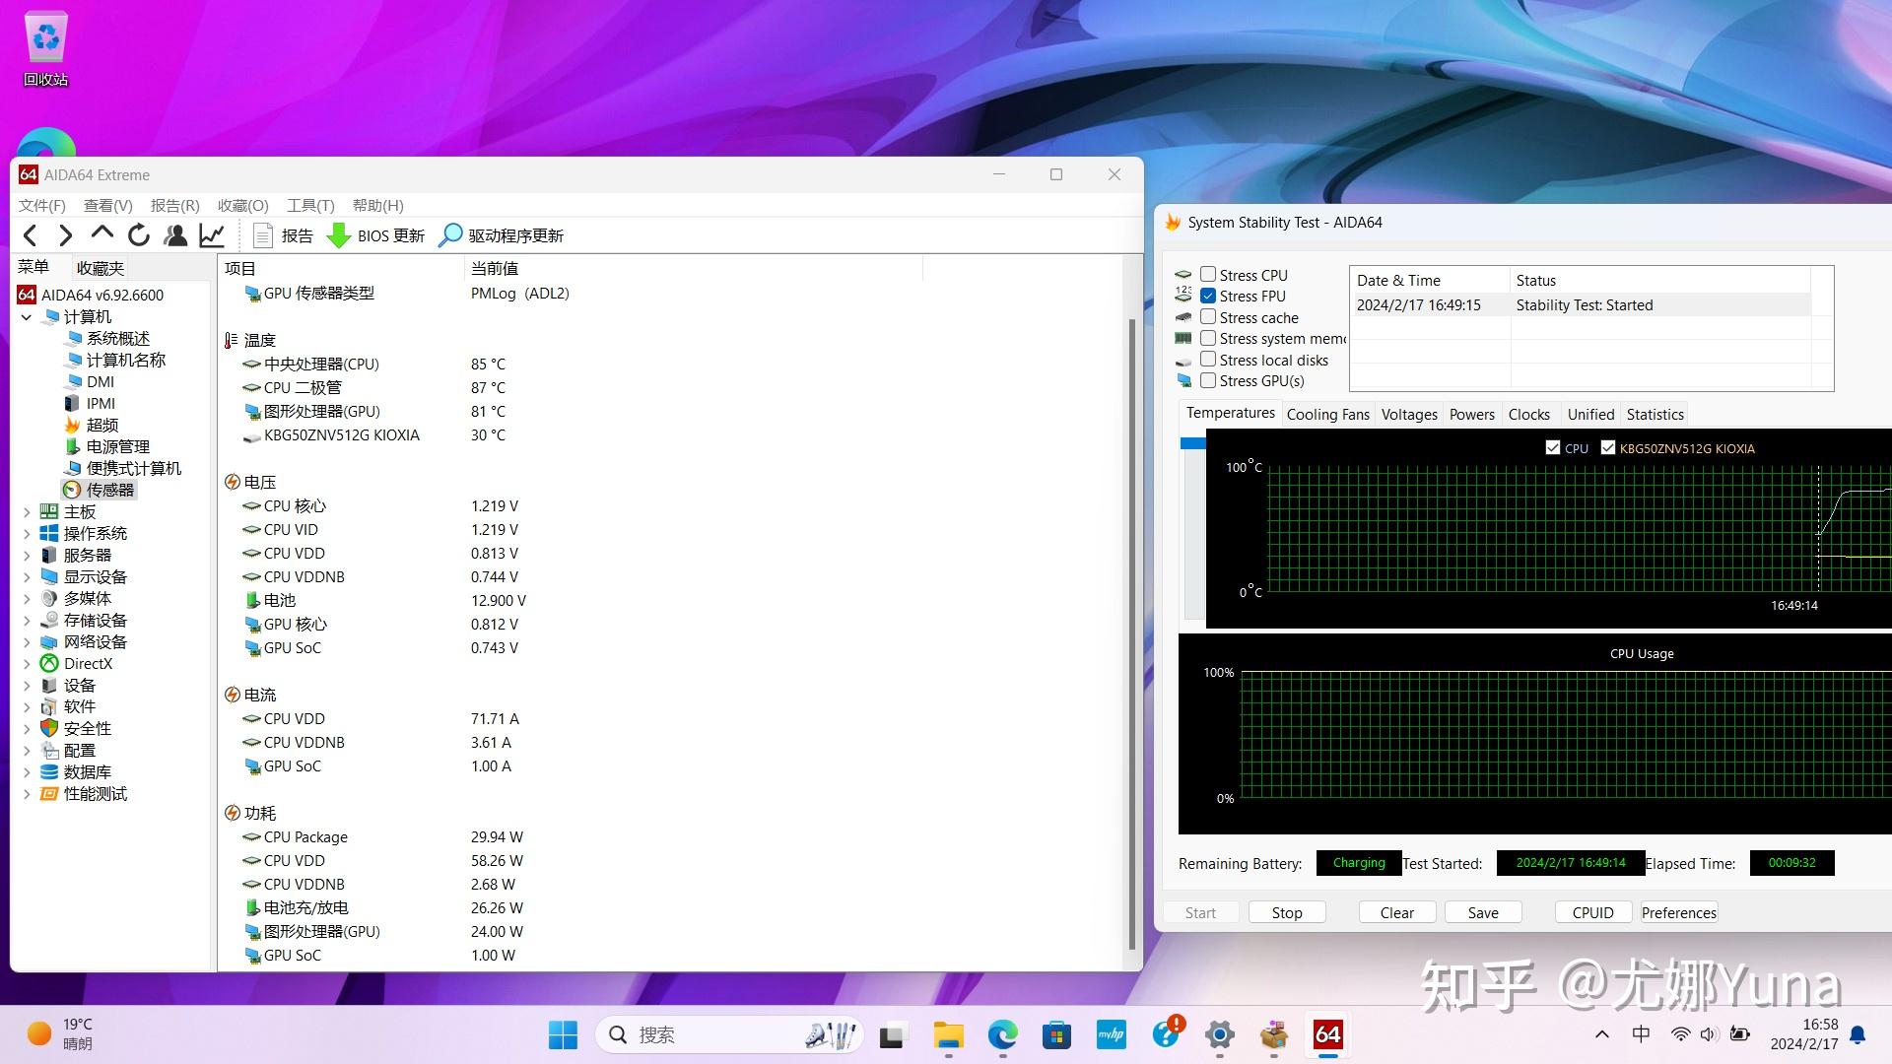1892x1064 pixels.
Task: Click the refresh icon in AIDA64 toolbar
Action: click(139, 235)
